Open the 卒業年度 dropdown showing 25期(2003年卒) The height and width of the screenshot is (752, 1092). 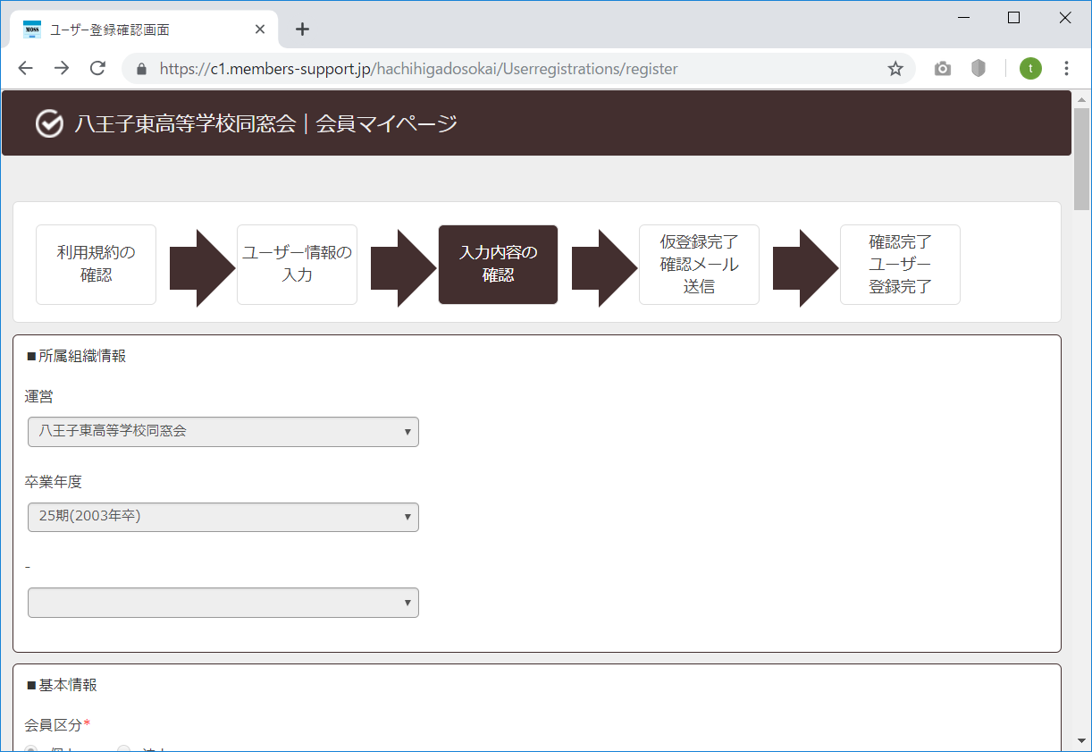pyautogui.click(x=223, y=517)
